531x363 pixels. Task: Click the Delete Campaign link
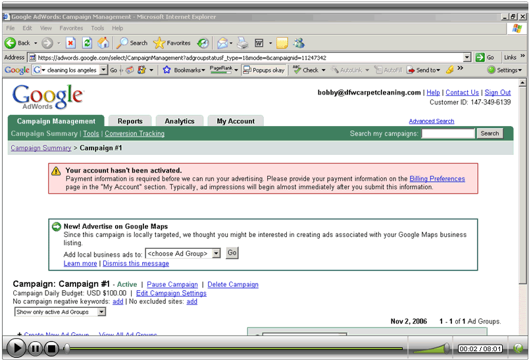click(x=233, y=285)
